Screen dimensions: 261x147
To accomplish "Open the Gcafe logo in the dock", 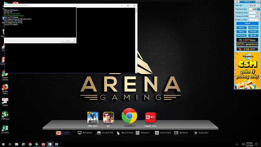I will click(63, 133).
